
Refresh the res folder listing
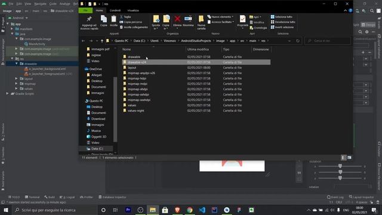pos(298,41)
